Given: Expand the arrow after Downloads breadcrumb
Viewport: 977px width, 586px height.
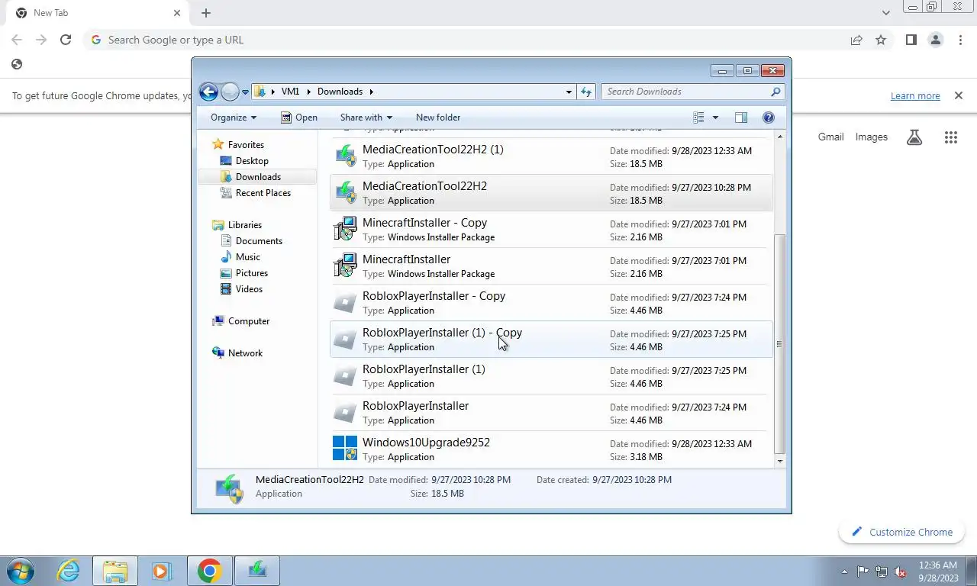Looking at the screenshot, I should point(372,92).
